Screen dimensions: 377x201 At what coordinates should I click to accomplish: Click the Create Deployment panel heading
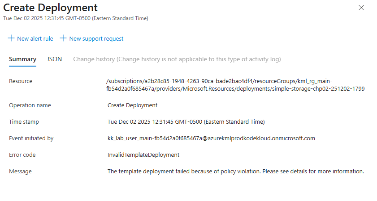coord(50,8)
